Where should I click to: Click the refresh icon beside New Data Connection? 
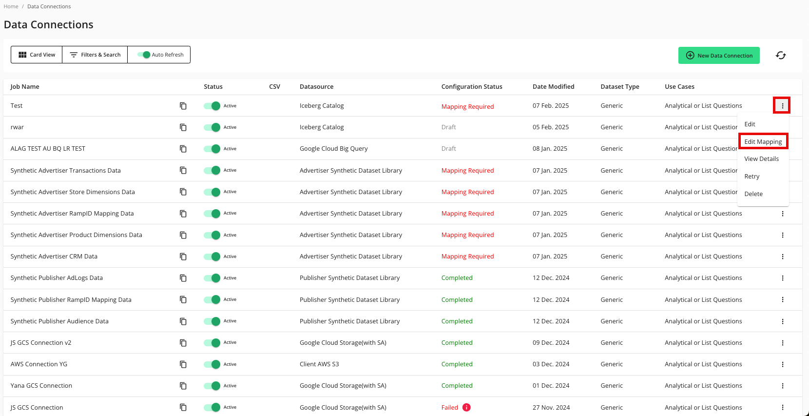pyautogui.click(x=781, y=56)
